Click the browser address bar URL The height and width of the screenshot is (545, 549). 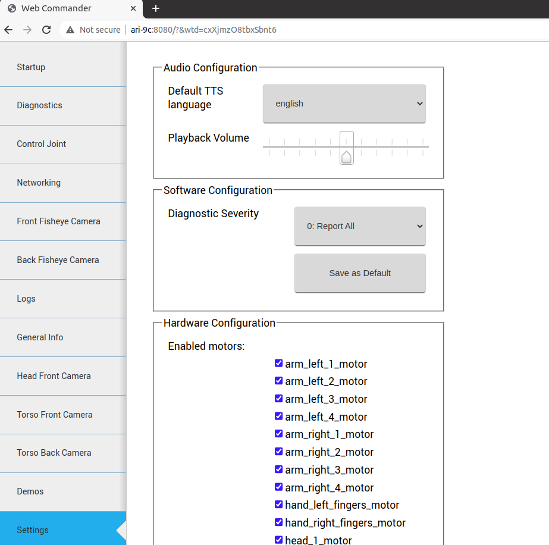pyautogui.click(x=203, y=30)
